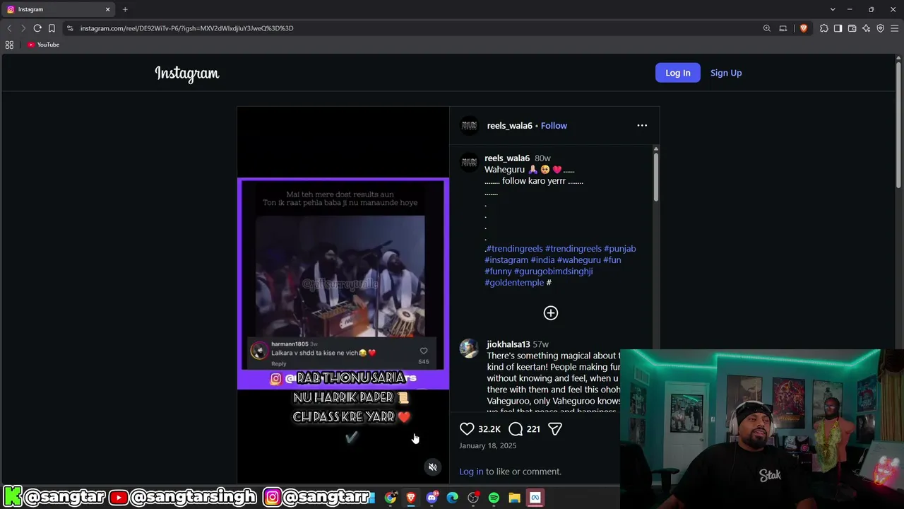Viewport: 904px width, 509px height.
Task: Unmute the reel audio
Action: click(433, 467)
